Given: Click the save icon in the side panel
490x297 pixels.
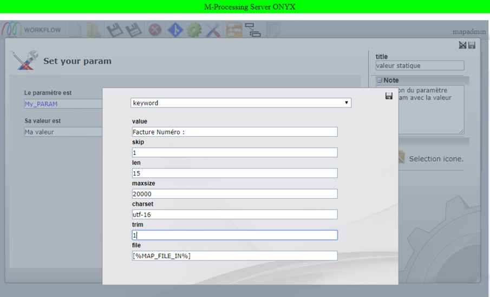Looking at the screenshot, I should click(472, 45).
